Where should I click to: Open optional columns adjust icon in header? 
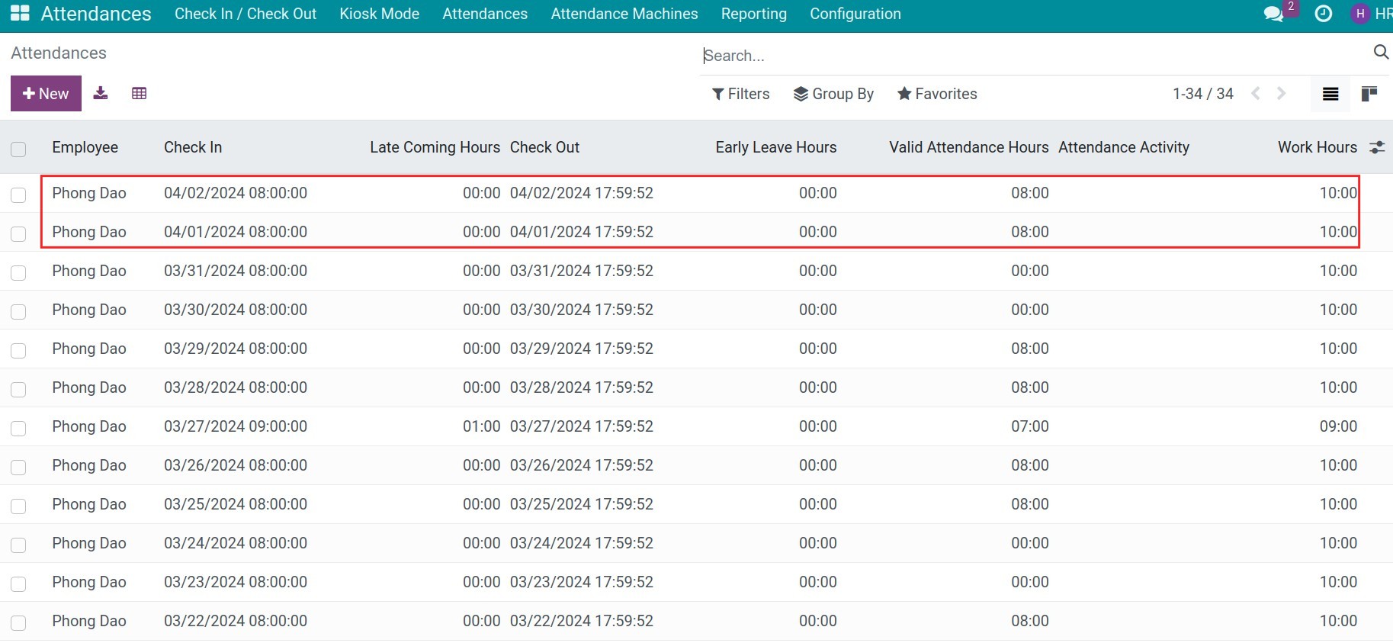[x=1377, y=147]
